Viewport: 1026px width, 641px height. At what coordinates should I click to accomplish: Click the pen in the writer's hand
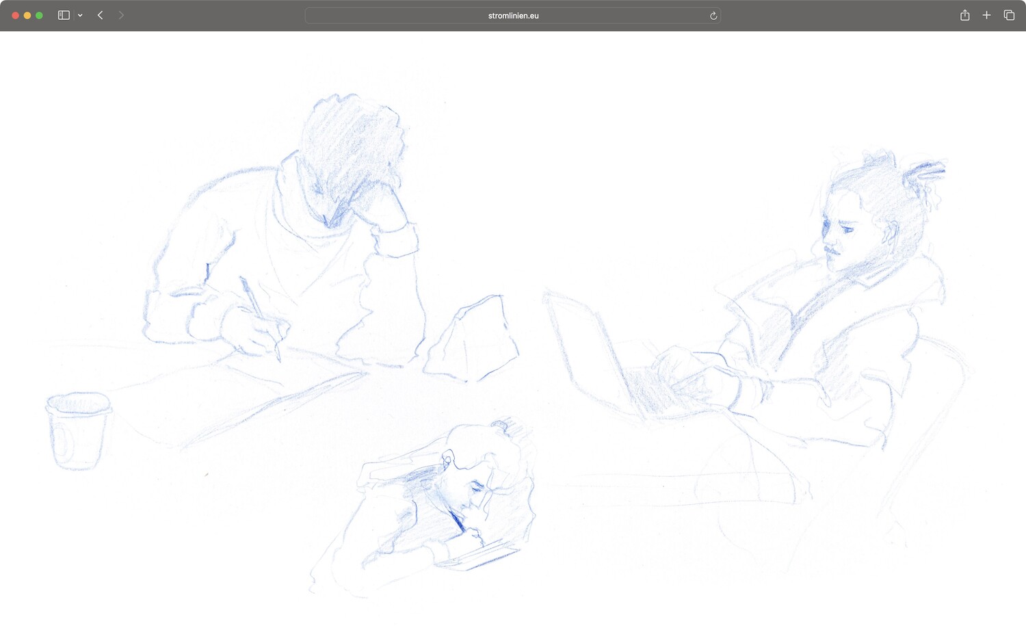pos(259,316)
